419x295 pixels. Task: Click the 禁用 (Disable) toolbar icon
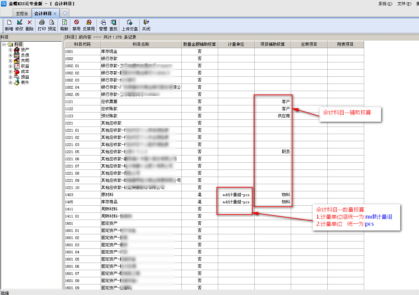(x=76, y=23)
